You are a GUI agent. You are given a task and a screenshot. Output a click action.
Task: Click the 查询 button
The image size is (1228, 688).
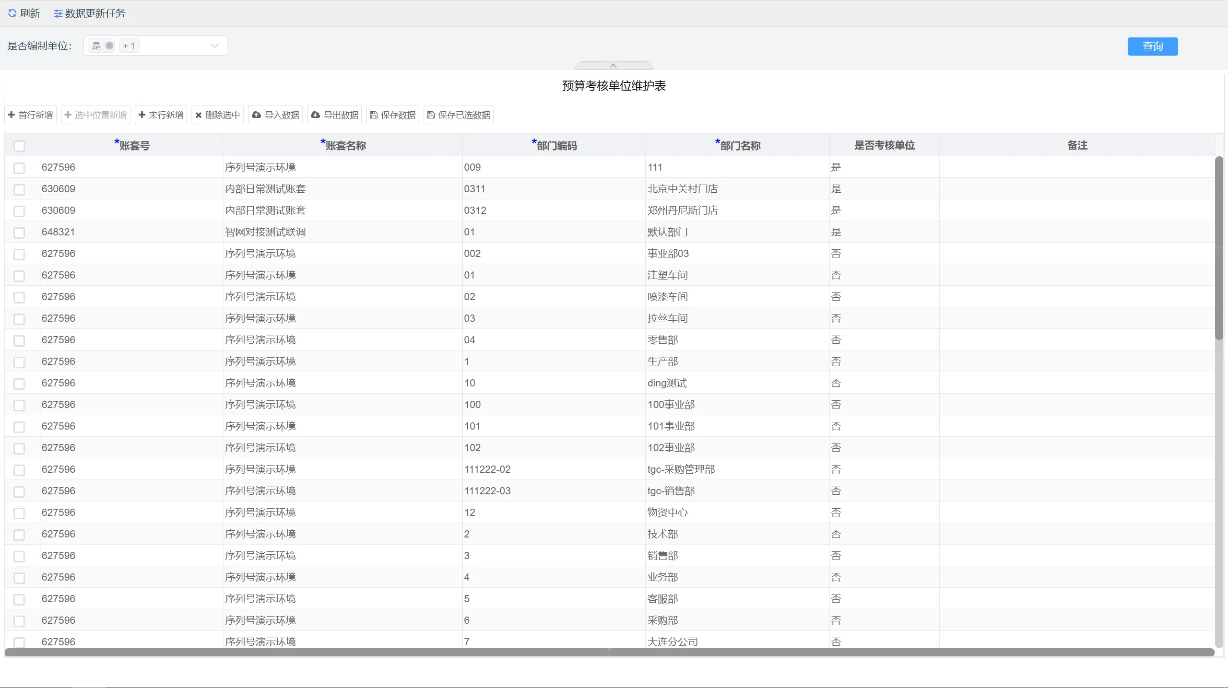coord(1152,47)
